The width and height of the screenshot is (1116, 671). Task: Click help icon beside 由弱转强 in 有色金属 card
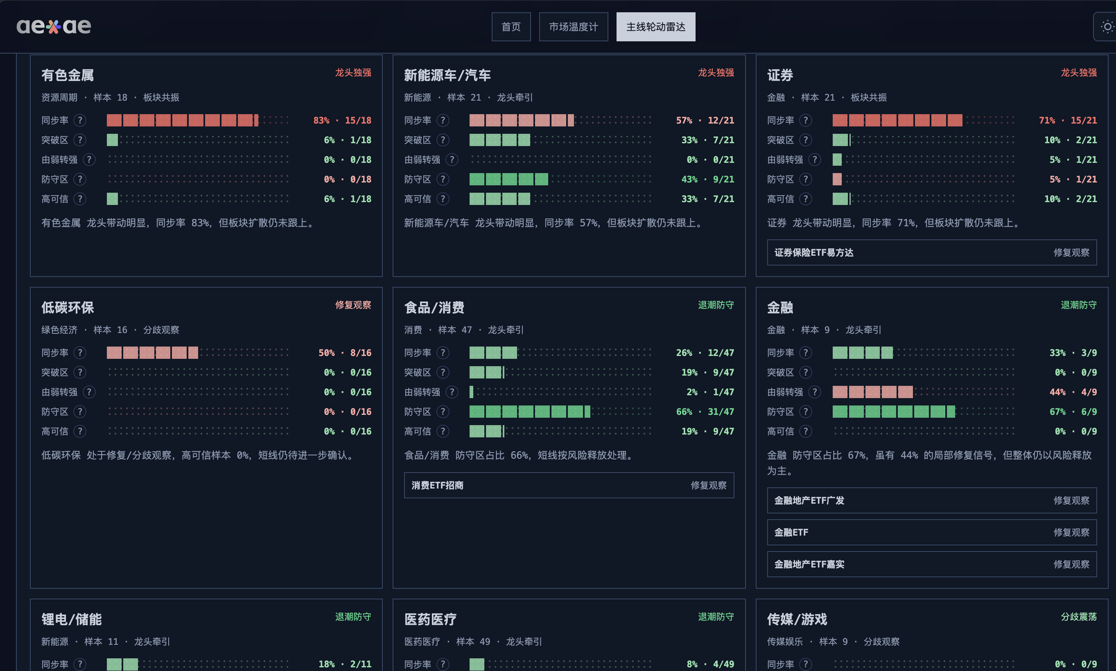89,160
